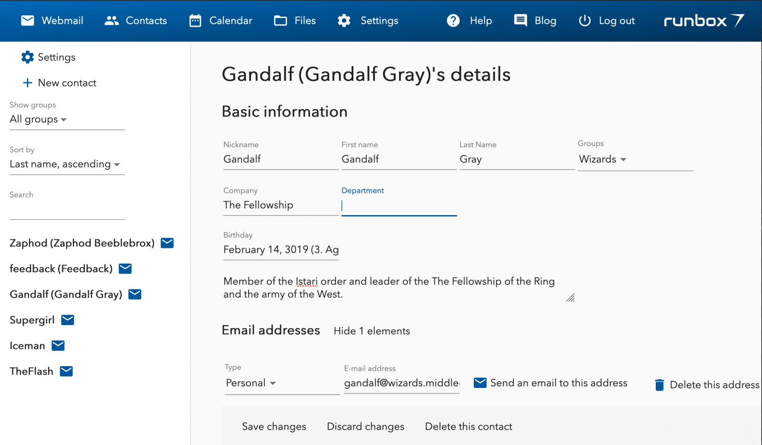Click the envelope icon next to Supergirl
Screen dimensions: 762x445
(68, 320)
